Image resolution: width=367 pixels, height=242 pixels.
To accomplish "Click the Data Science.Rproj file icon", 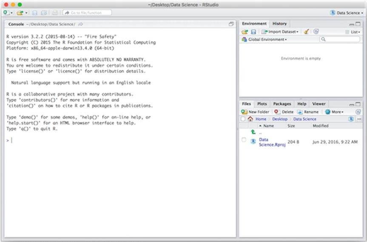I will click(253, 141).
